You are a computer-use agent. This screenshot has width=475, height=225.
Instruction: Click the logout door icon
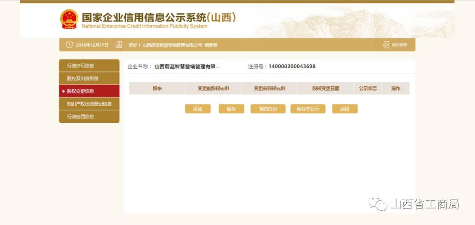click(386, 45)
